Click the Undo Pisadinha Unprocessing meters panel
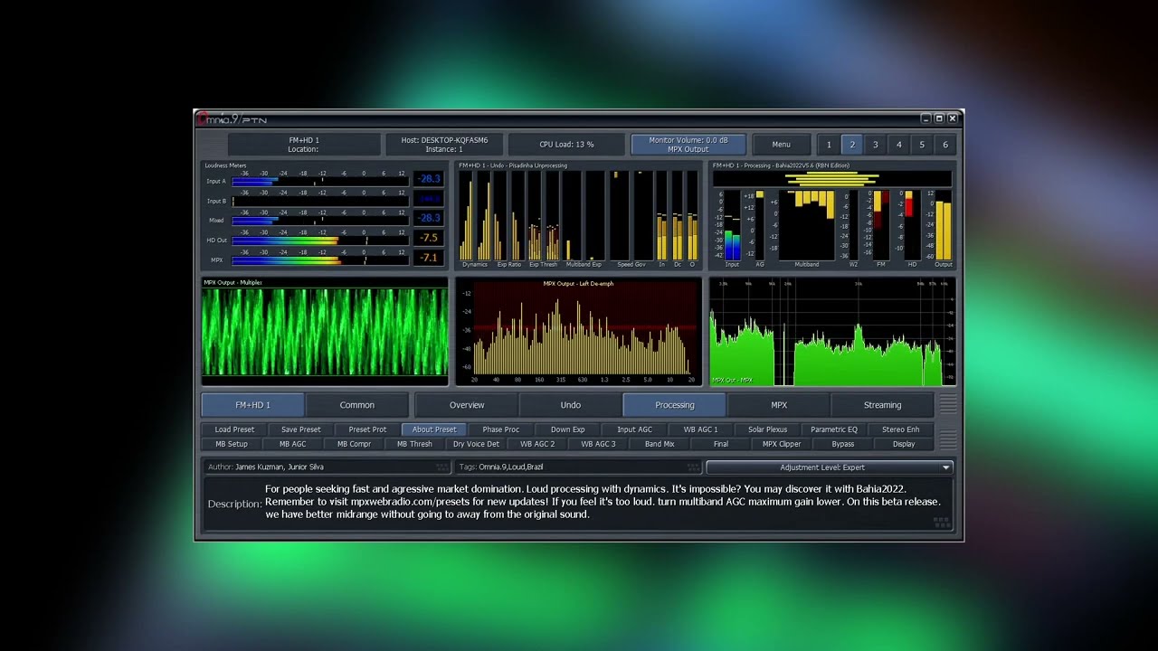1158x651 pixels. (x=578, y=216)
